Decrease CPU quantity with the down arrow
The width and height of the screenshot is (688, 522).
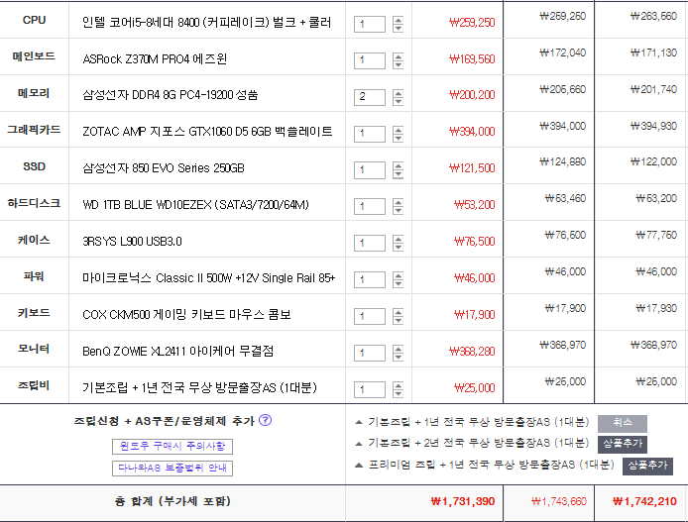pyautogui.click(x=398, y=28)
